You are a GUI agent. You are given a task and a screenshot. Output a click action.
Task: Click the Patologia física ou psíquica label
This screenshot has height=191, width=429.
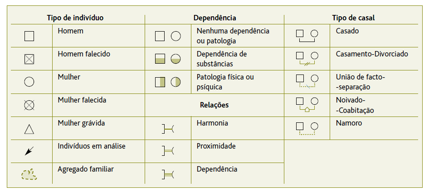point(225,82)
